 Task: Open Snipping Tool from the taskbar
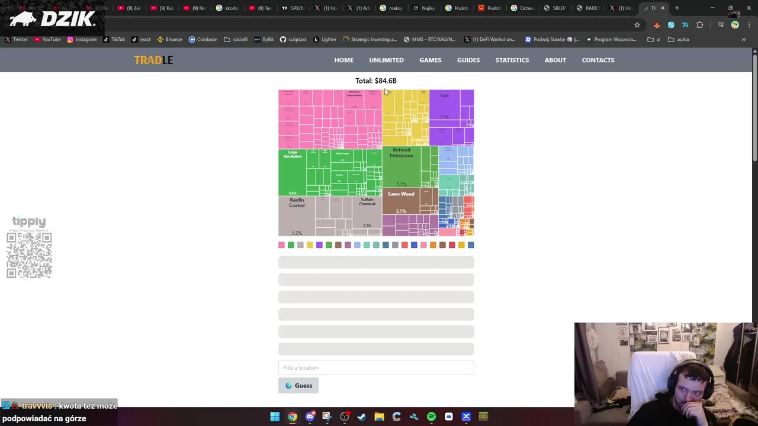coord(327,417)
